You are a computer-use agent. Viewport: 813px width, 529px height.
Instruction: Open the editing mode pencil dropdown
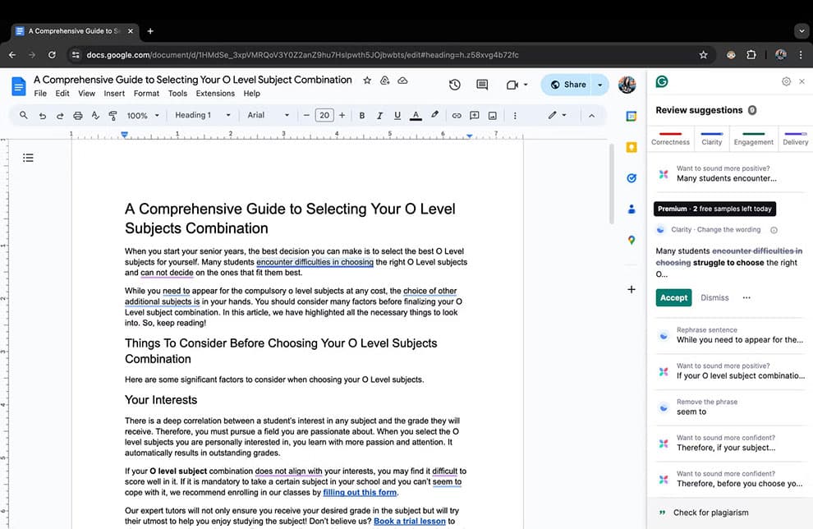point(557,115)
